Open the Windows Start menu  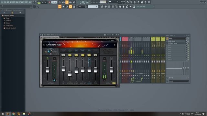[3, 114]
